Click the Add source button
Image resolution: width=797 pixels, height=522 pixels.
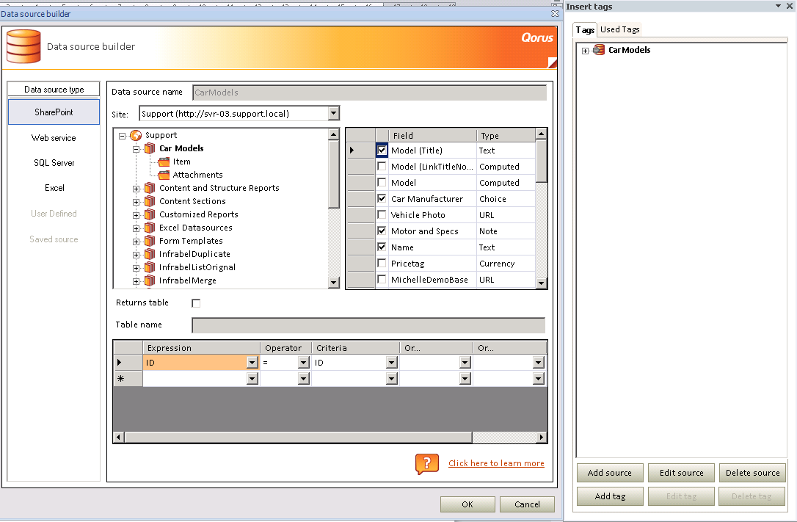pyautogui.click(x=610, y=473)
